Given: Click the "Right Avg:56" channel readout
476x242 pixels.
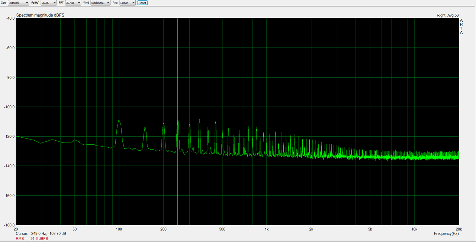Looking at the screenshot, I should 448,15.
